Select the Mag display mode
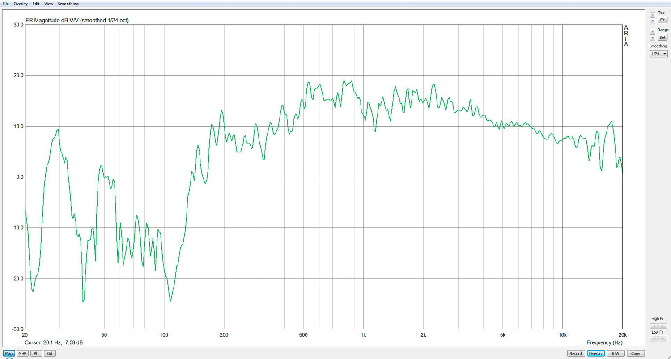671x359 pixels. [x=9, y=353]
